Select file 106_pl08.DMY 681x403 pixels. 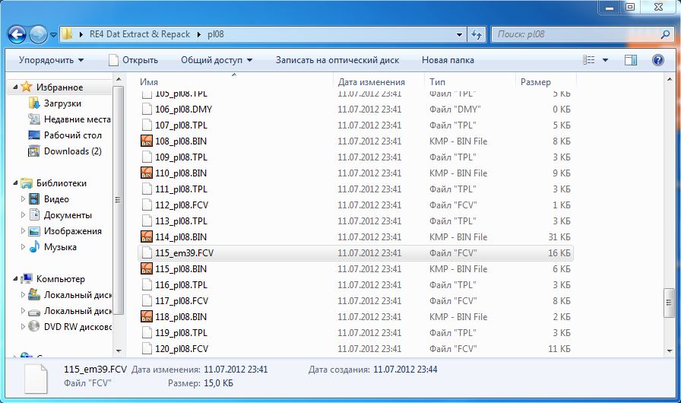pos(356,109)
